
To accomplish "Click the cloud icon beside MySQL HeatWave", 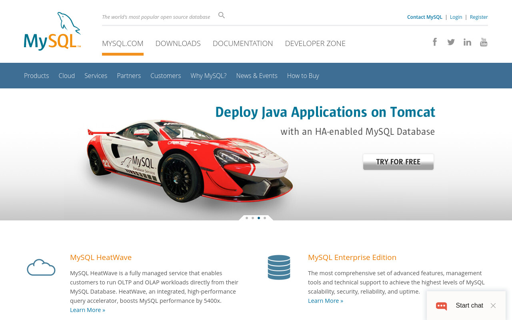I will click(41, 268).
